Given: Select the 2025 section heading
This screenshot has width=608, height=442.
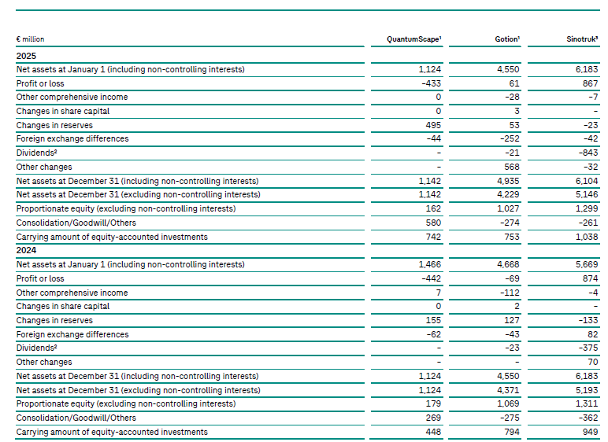Looking at the screenshot, I should tap(26, 56).
